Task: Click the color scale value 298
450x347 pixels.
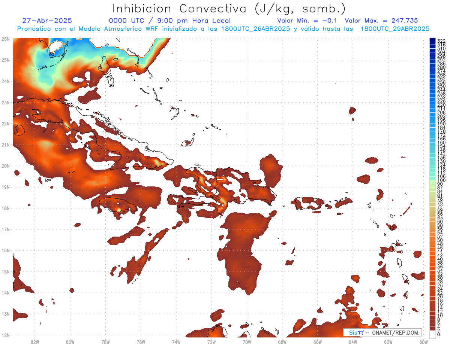Action: 441,56
